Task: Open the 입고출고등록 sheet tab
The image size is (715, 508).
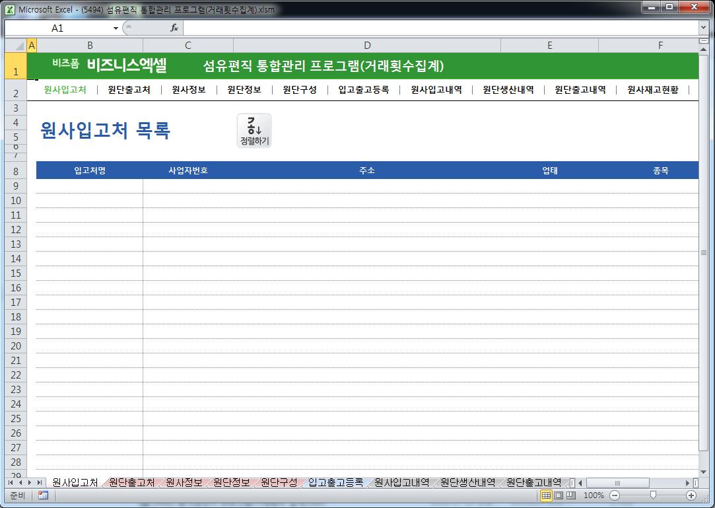Action: click(x=335, y=483)
